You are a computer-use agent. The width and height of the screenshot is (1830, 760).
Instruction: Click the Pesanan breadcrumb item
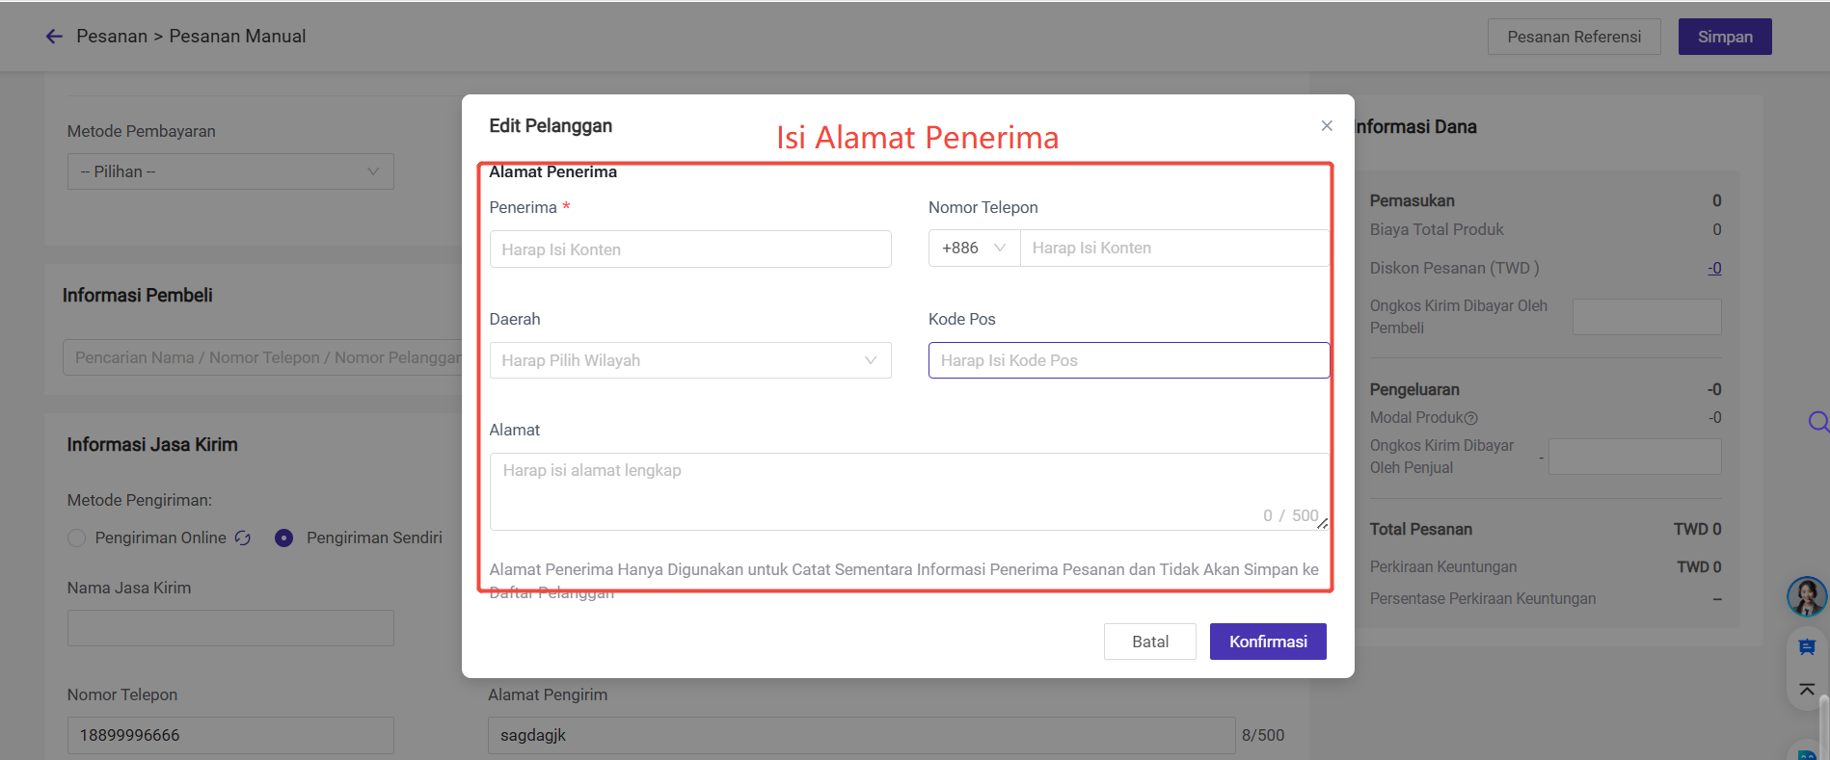(112, 37)
